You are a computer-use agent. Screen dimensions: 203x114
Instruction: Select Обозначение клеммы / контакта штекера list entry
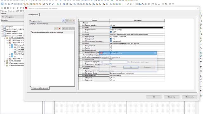[48, 32]
